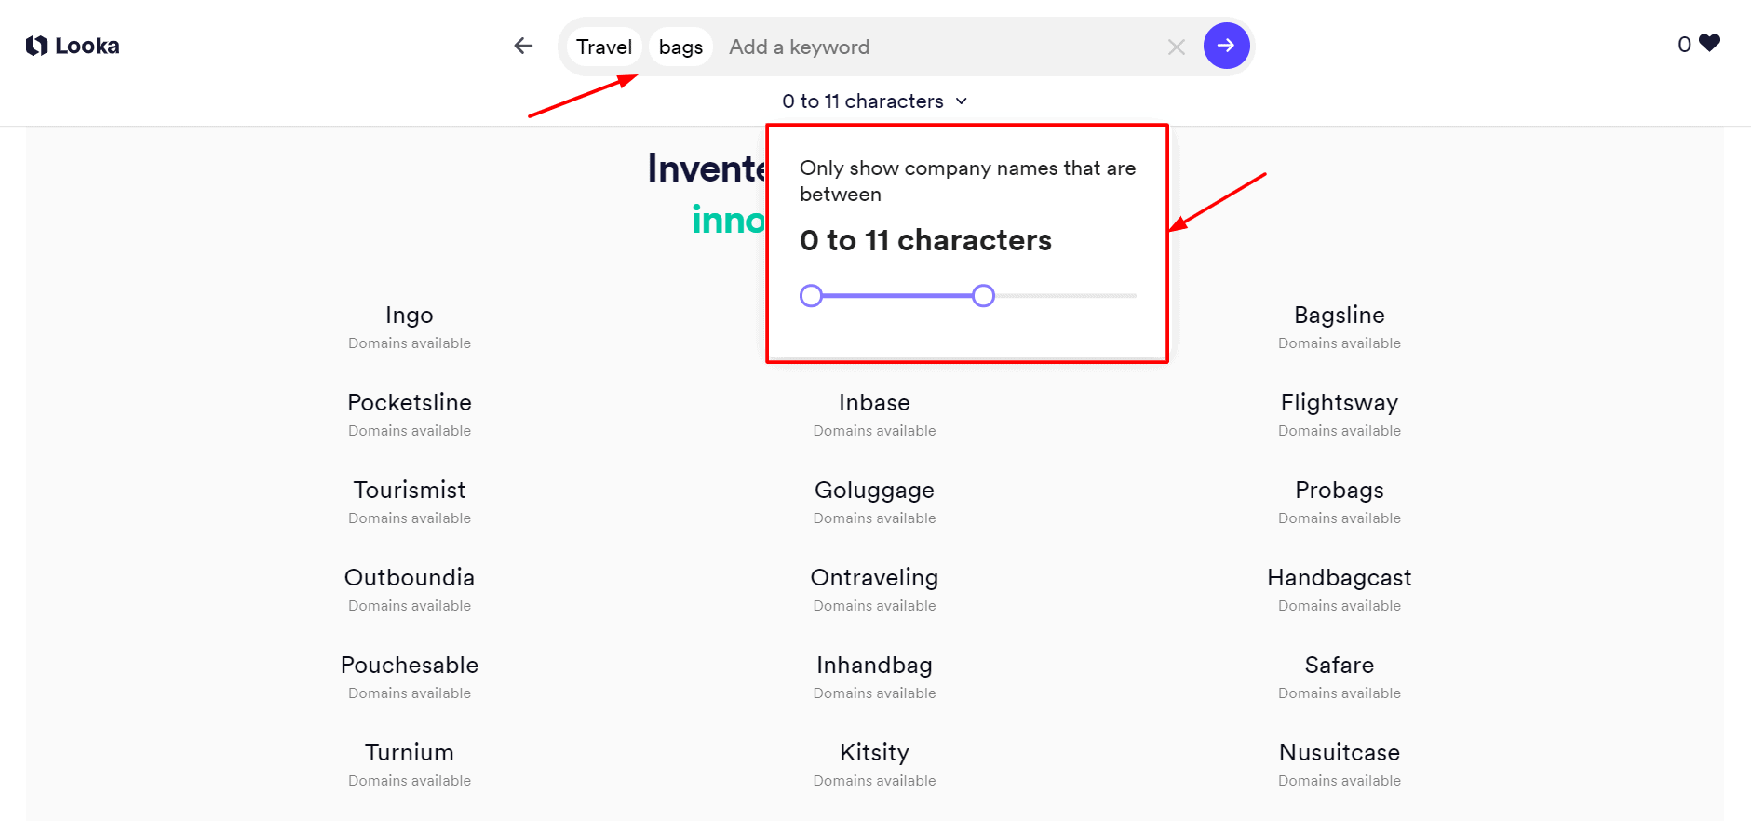Click the Travel keyword tag

[603, 47]
